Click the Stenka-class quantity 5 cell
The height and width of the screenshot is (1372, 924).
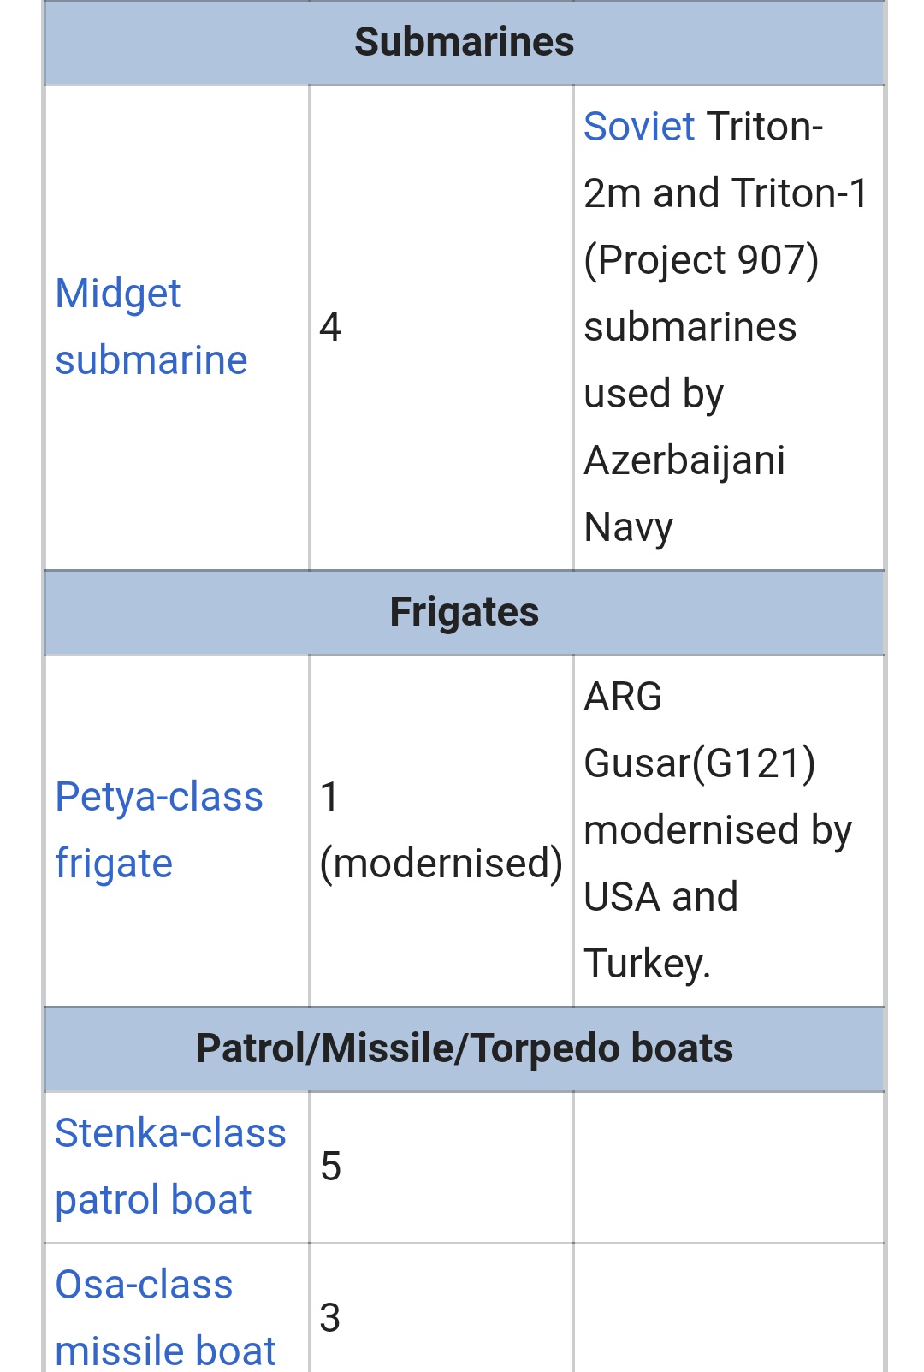click(x=330, y=1167)
